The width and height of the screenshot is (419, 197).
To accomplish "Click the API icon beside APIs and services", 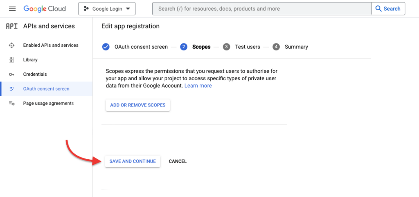I will 11,26.
